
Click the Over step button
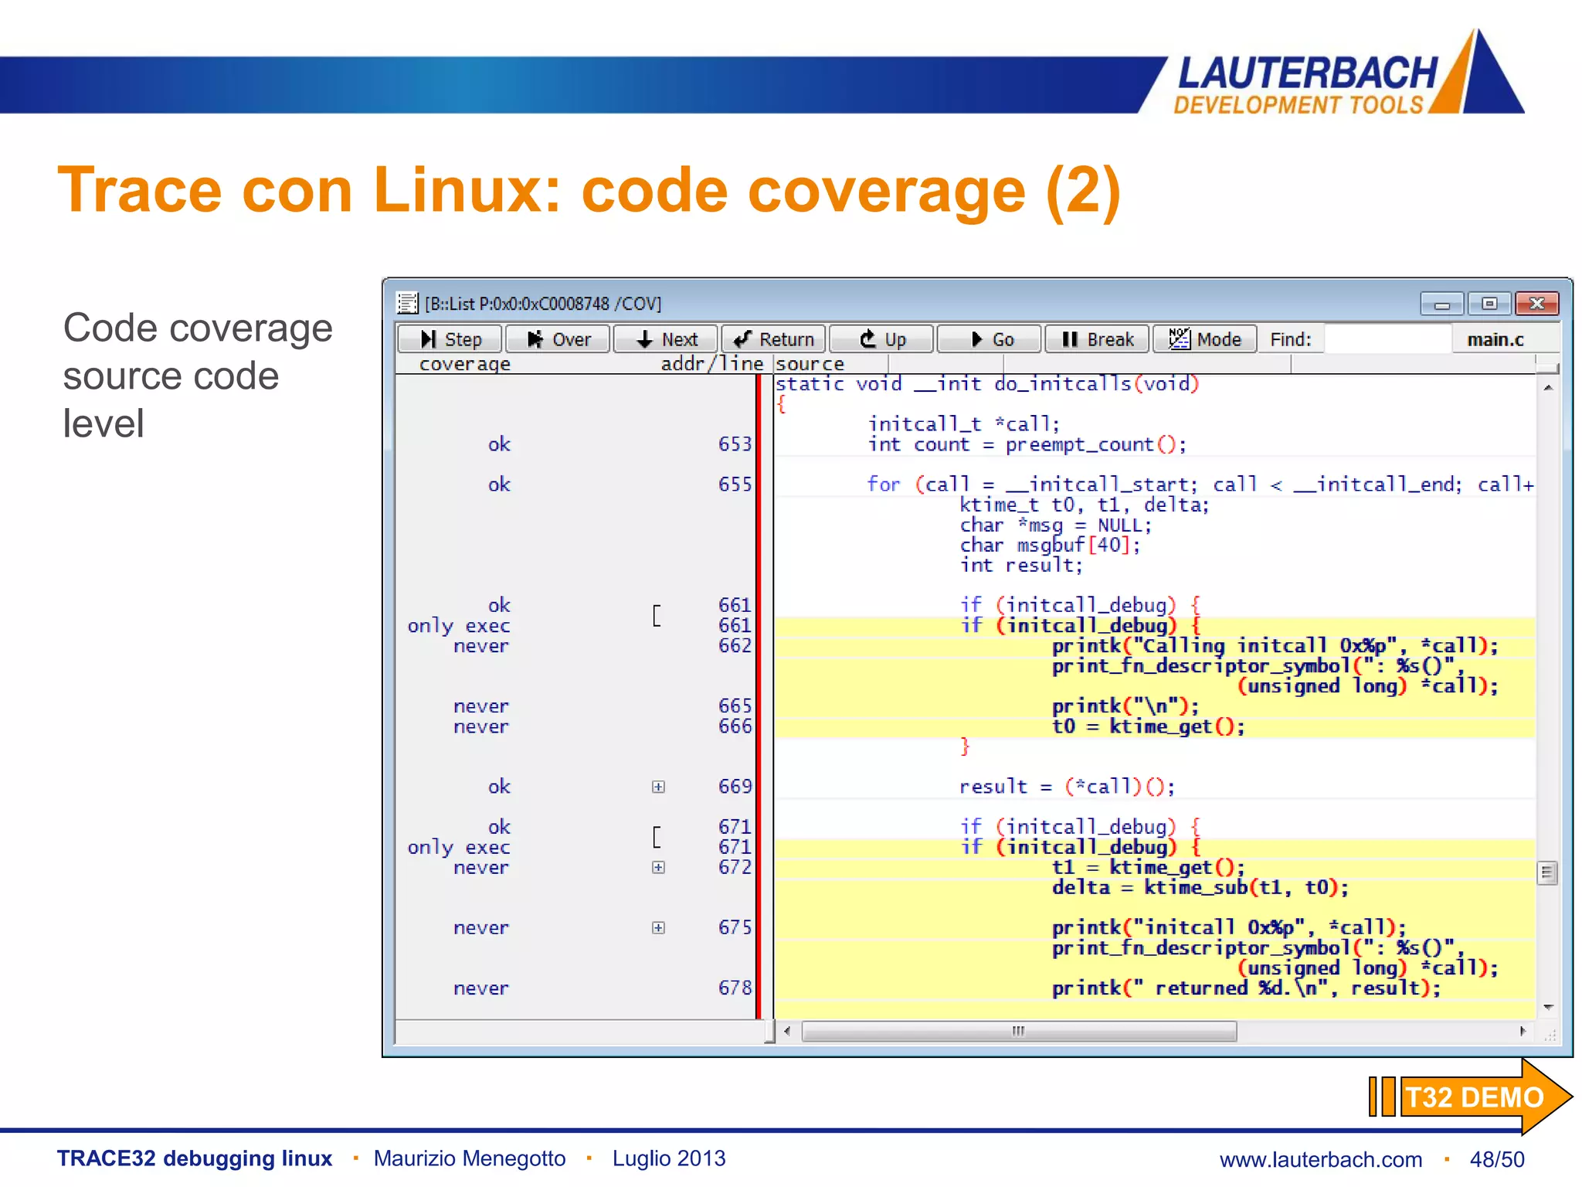coord(558,339)
